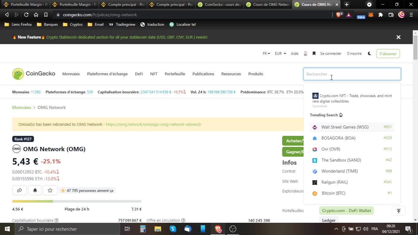Open Calculator from the taskbar

click(143, 229)
